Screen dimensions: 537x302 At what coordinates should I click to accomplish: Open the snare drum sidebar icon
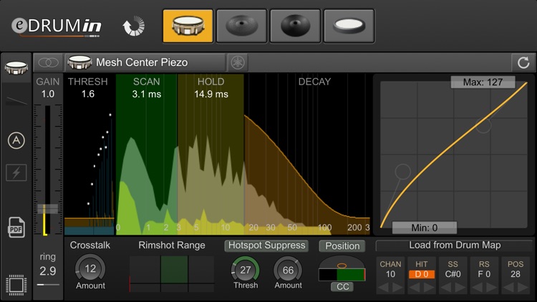16,68
